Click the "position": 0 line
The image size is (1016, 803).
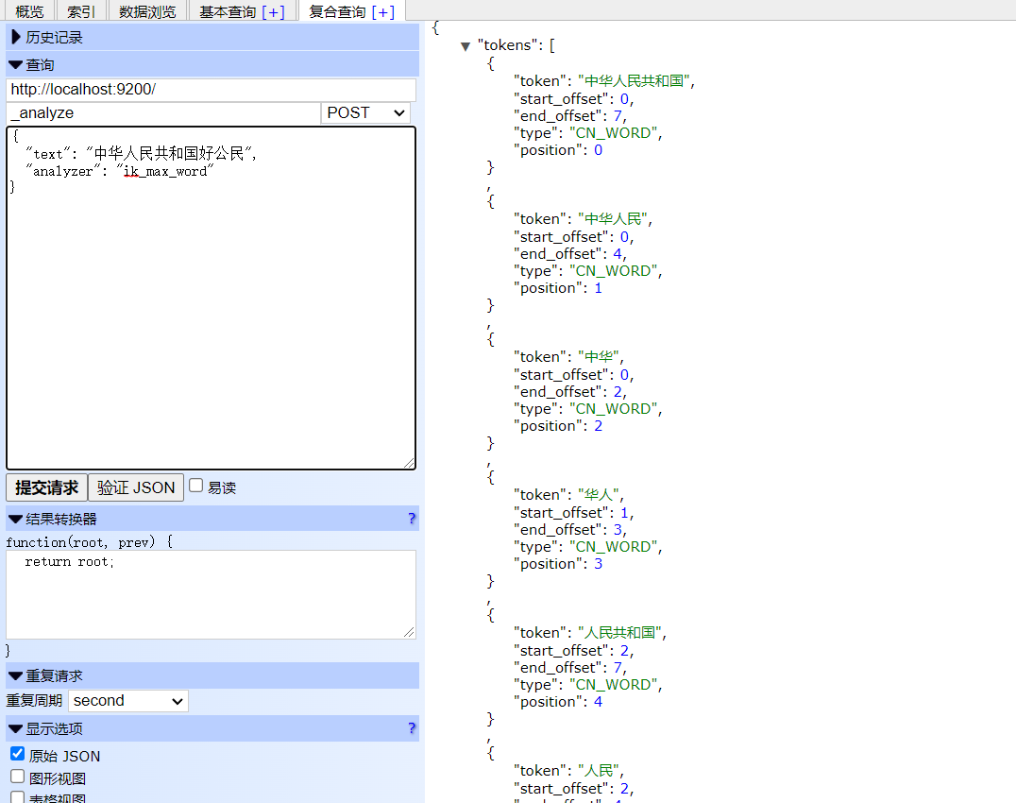click(x=558, y=150)
